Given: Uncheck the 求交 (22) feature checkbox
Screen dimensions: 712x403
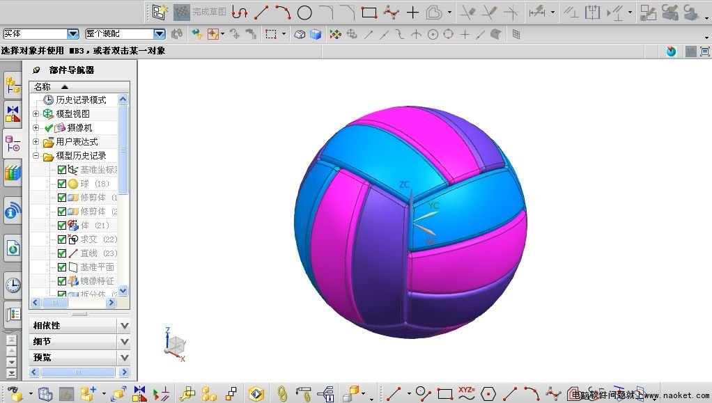Looking at the screenshot, I should pos(62,239).
